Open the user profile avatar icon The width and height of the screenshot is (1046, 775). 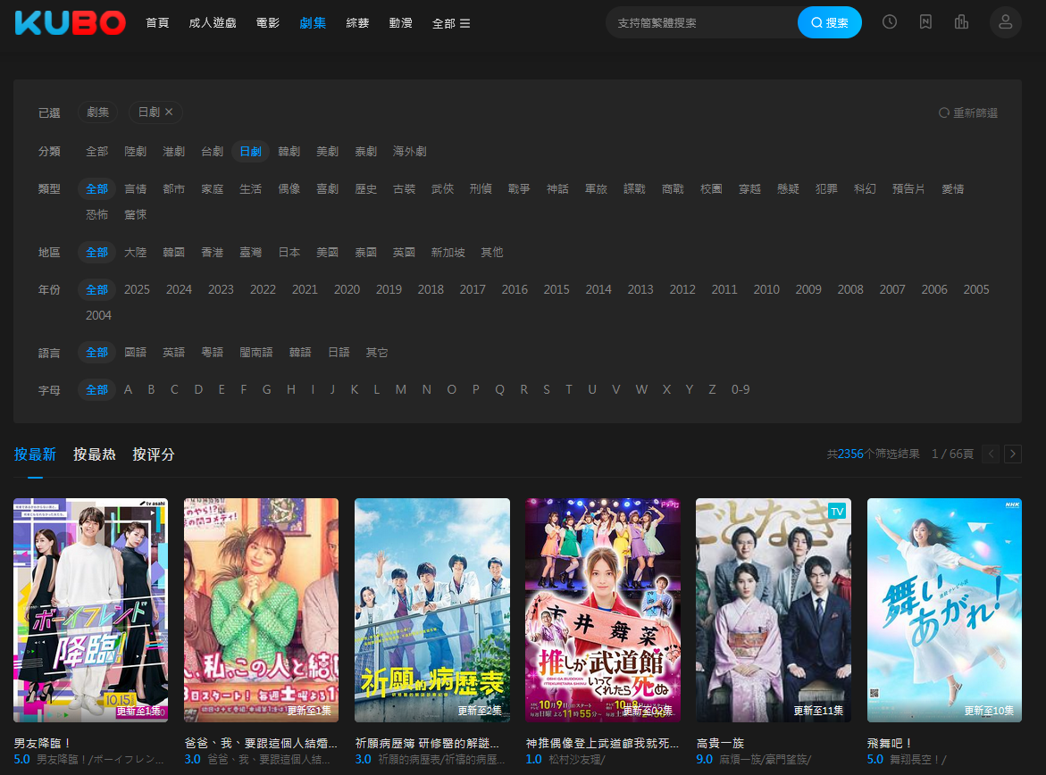1005,22
